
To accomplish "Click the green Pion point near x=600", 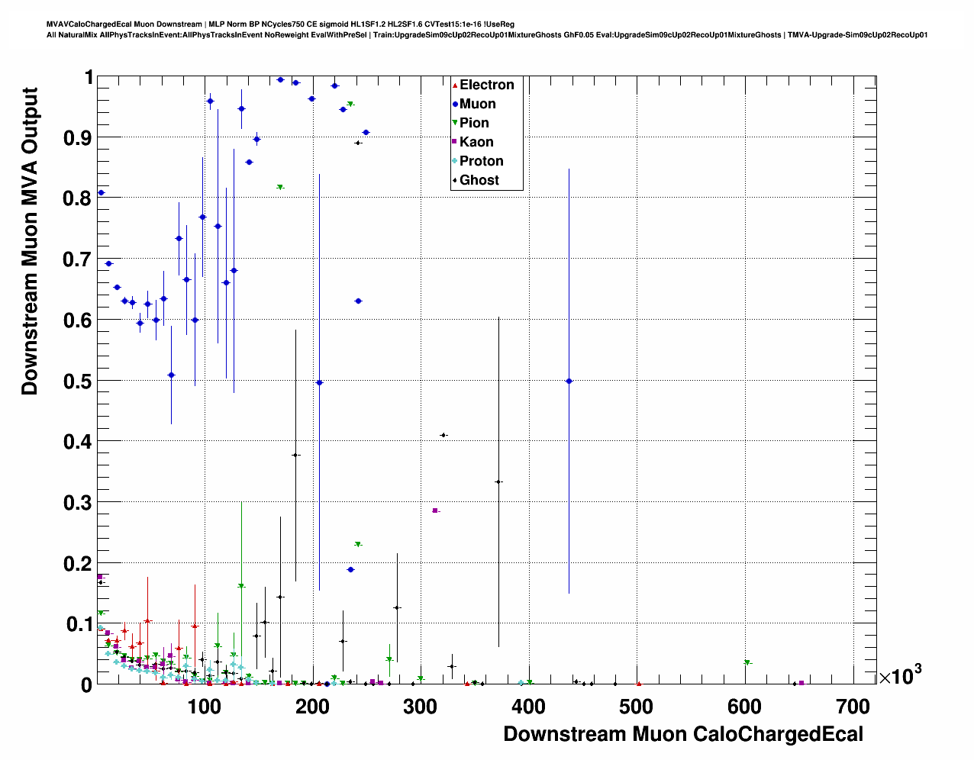I will click(747, 662).
